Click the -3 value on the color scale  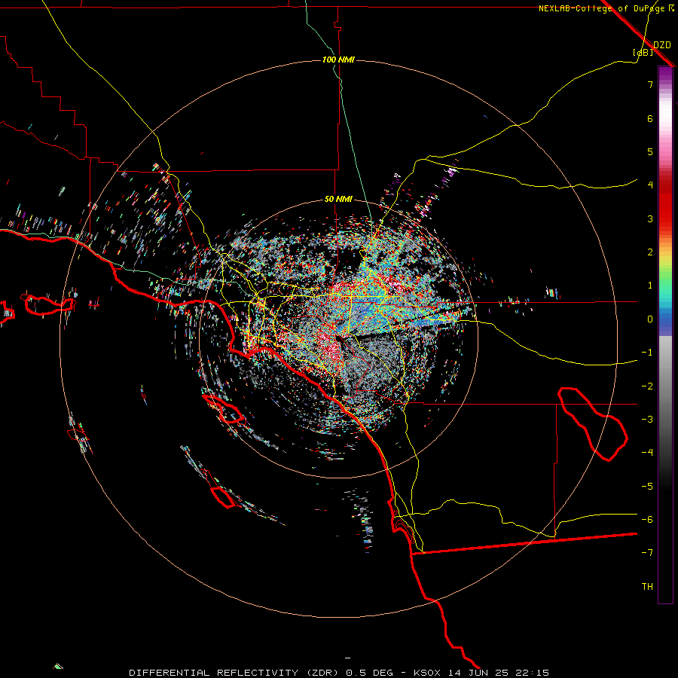point(647,420)
